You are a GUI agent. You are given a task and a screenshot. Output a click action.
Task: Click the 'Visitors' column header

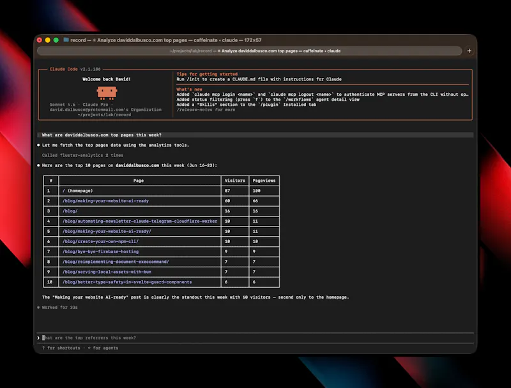(234, 181)
